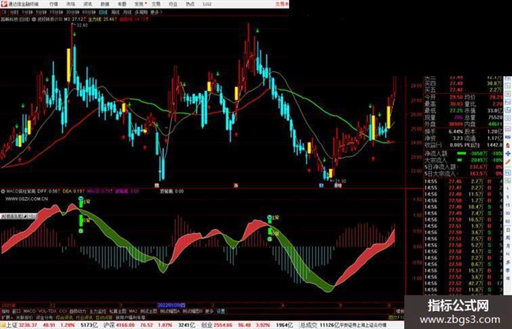Open 新用户福利专享 link

click(x=130, y=318)
